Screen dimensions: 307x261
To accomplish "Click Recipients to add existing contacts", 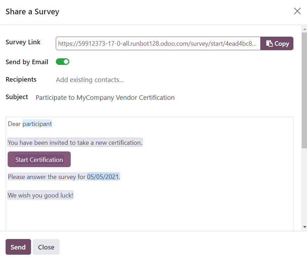I will [x=89, y=80].
